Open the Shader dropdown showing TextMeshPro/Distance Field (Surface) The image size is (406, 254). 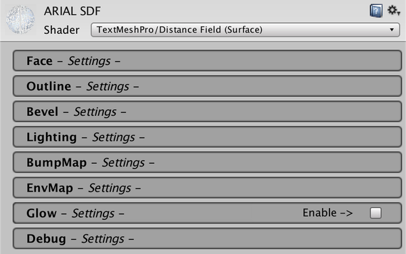click(245, 30)
